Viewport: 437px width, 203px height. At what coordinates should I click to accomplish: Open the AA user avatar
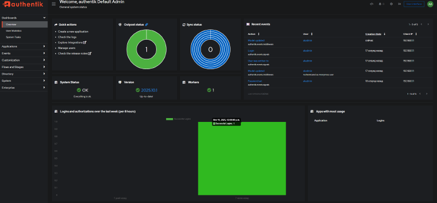click(x=430, y=4)
